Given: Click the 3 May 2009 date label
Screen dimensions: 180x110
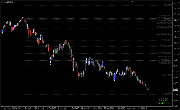Looking at the screenshot, I should pos(97,108).
